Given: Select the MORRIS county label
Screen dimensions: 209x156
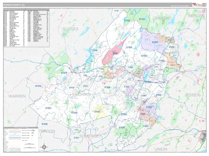Looking at the screenshot, I should pyautogui.click(x=83, y=95).
